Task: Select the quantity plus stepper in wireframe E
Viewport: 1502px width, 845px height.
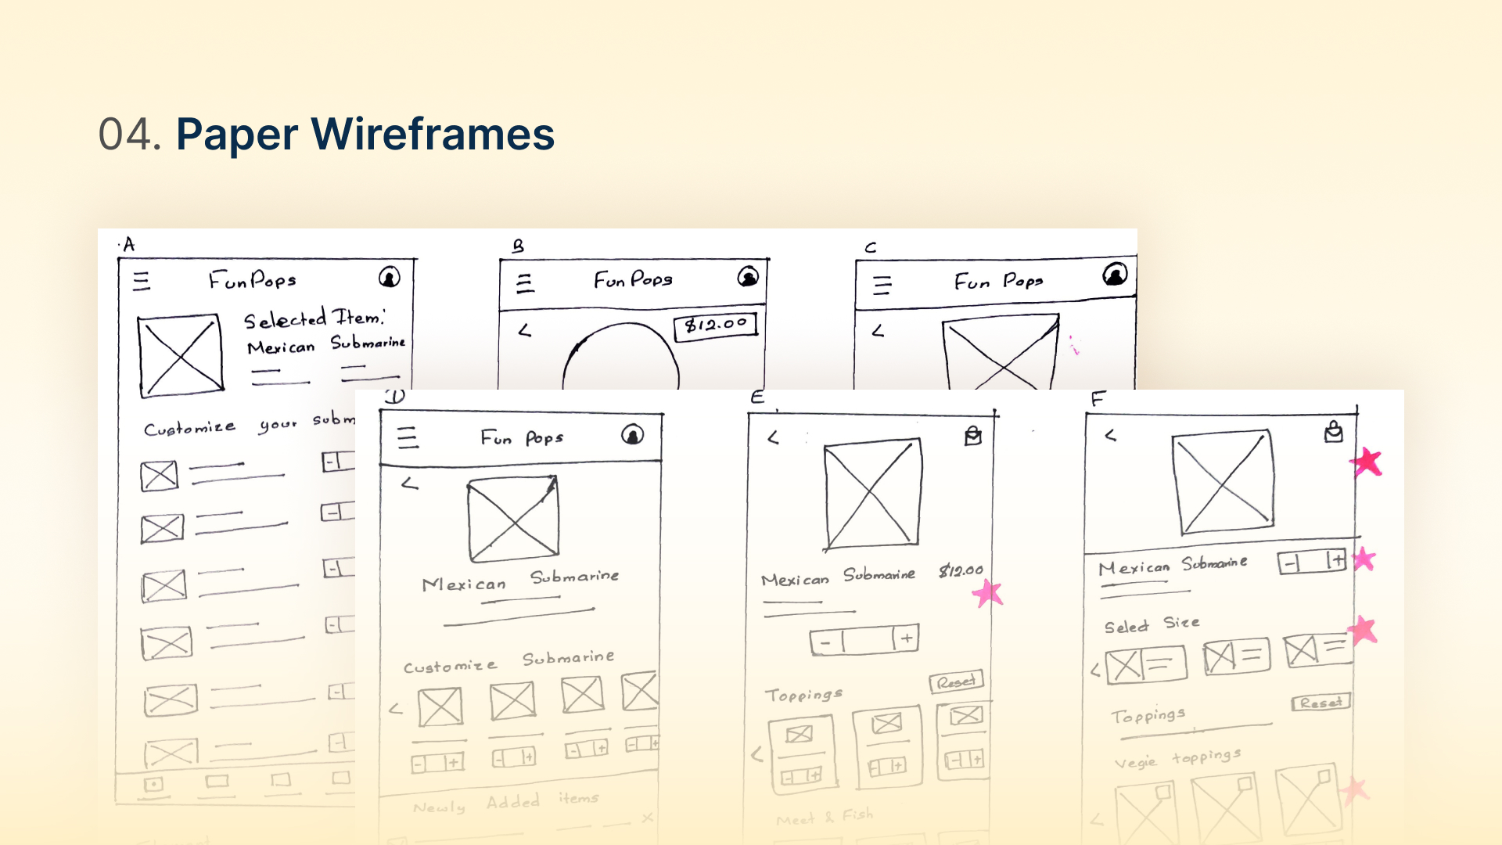Action: [x=906, y=638]
